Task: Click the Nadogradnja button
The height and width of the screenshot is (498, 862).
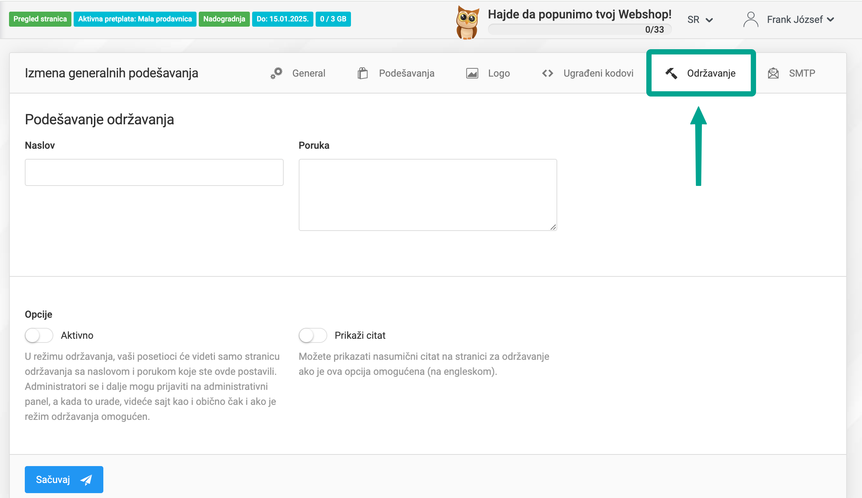Action: [x=224, y=19]
